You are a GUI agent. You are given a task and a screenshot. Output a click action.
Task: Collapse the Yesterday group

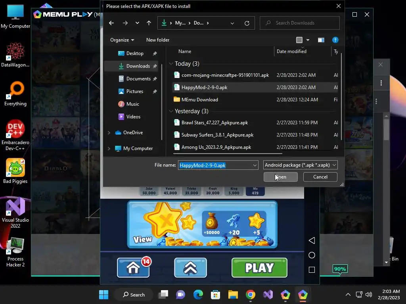tap(171, 111)
